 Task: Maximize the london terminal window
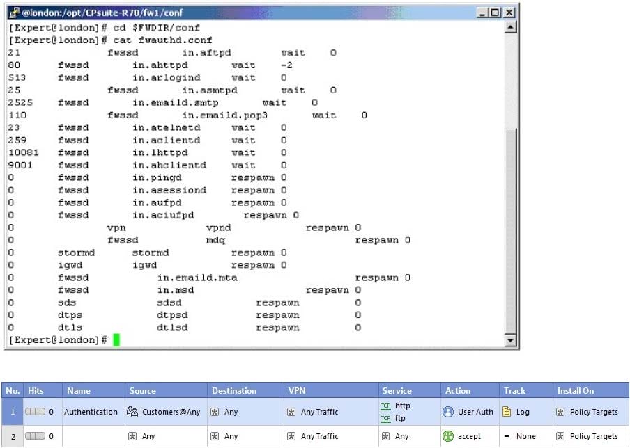(x=495, y=13)
